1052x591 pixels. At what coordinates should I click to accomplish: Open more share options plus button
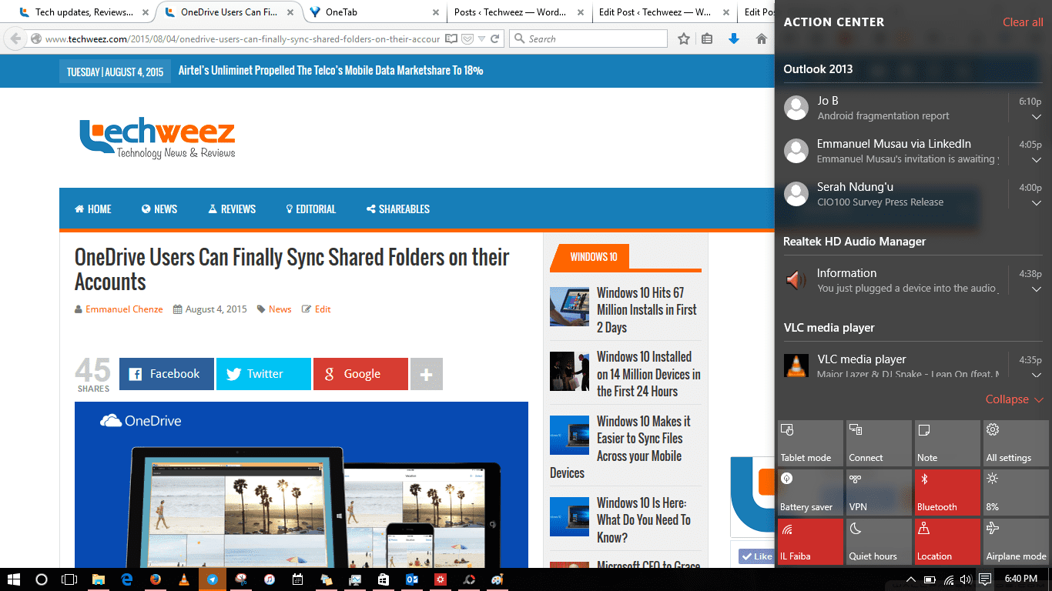pyautogui.click(x=427, y=374)
